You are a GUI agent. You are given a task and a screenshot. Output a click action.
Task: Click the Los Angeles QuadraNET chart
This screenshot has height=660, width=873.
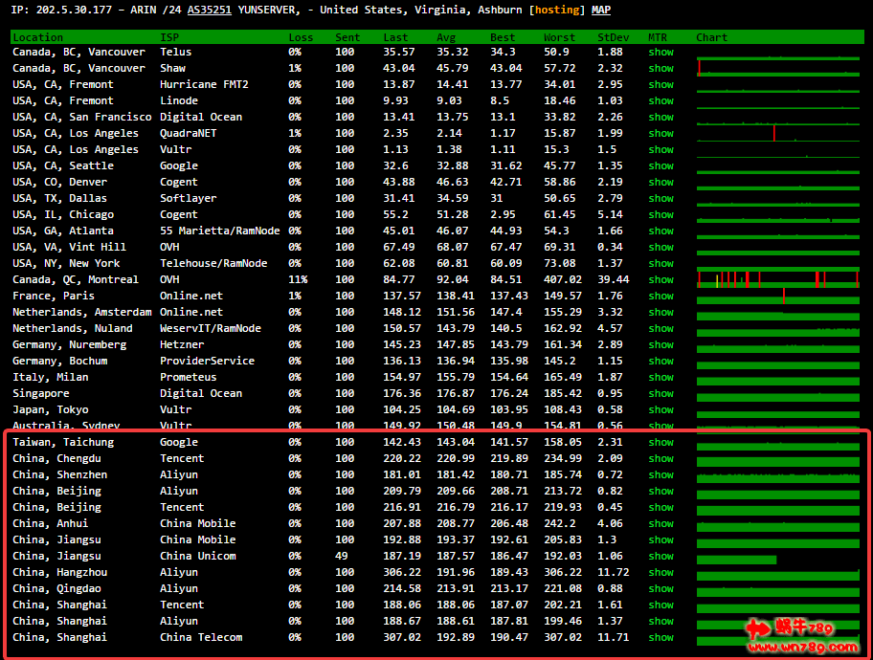click(x=777, y=134)
